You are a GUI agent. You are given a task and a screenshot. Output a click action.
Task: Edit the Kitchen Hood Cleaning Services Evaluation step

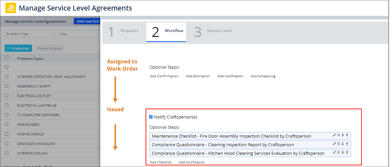point(335,153)
